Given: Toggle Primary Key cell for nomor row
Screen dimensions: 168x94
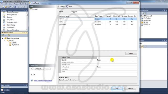Looking at the screenshot, I should pos(132,19).
